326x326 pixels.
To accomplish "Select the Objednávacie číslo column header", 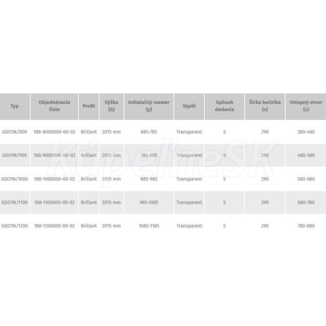I will coord(54,106).
